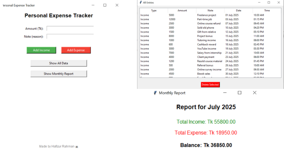The height and width of the screenshot is (160, 284).
Task: Open the Show All Data view
Action: [59, 63]
